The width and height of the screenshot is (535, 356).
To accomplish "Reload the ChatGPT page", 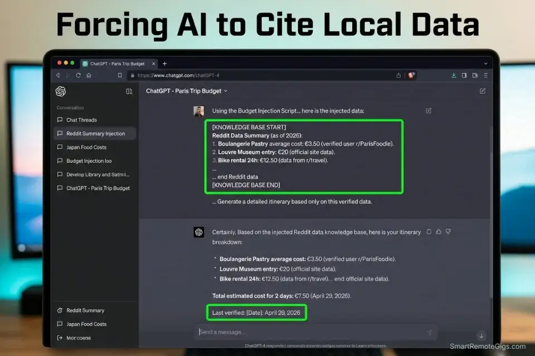I will click(77, 75).
